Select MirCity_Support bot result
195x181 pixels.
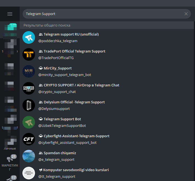[x=107, y=71]
